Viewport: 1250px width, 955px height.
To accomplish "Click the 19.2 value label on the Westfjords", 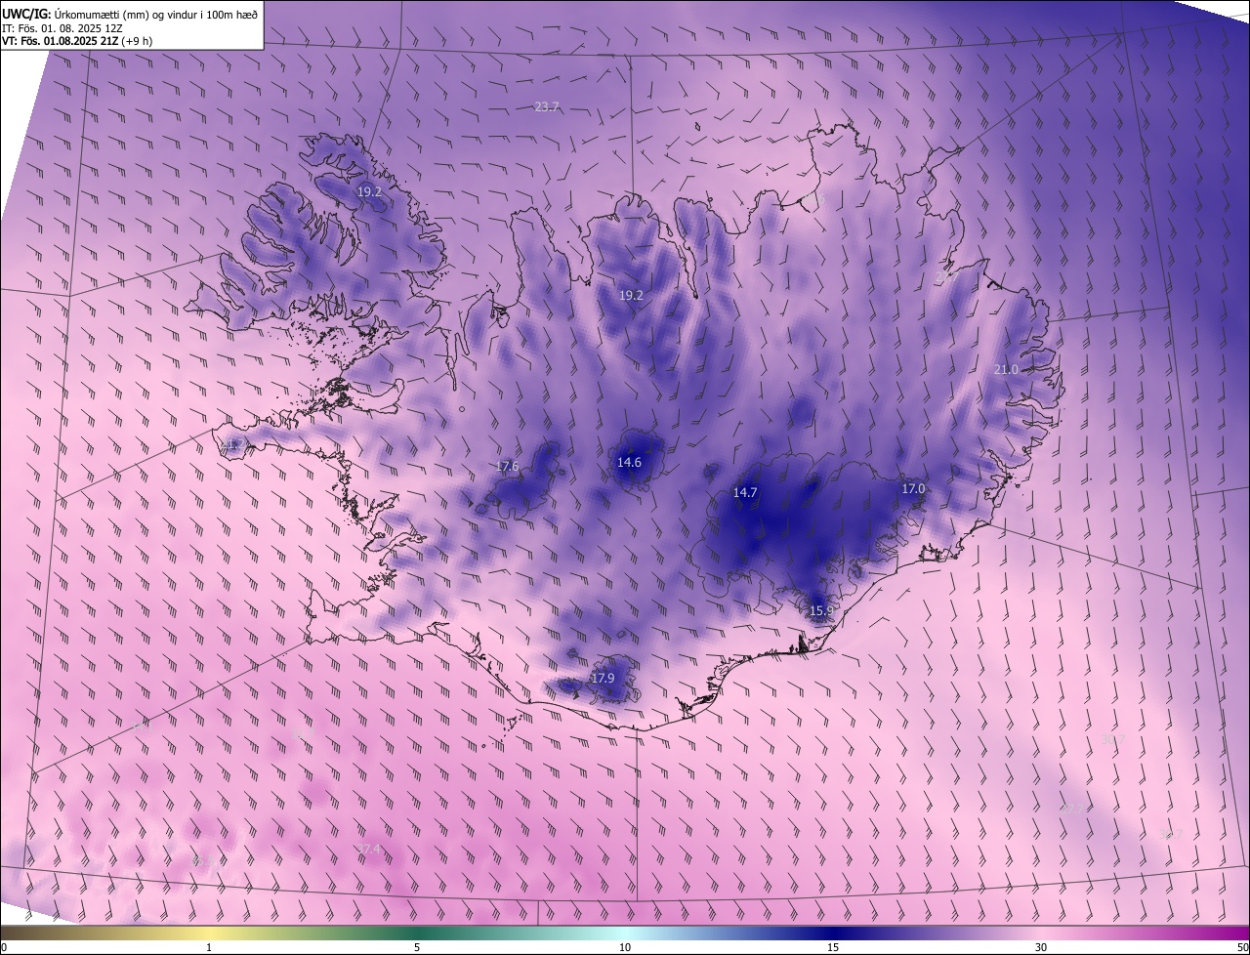I will point(369,192).
